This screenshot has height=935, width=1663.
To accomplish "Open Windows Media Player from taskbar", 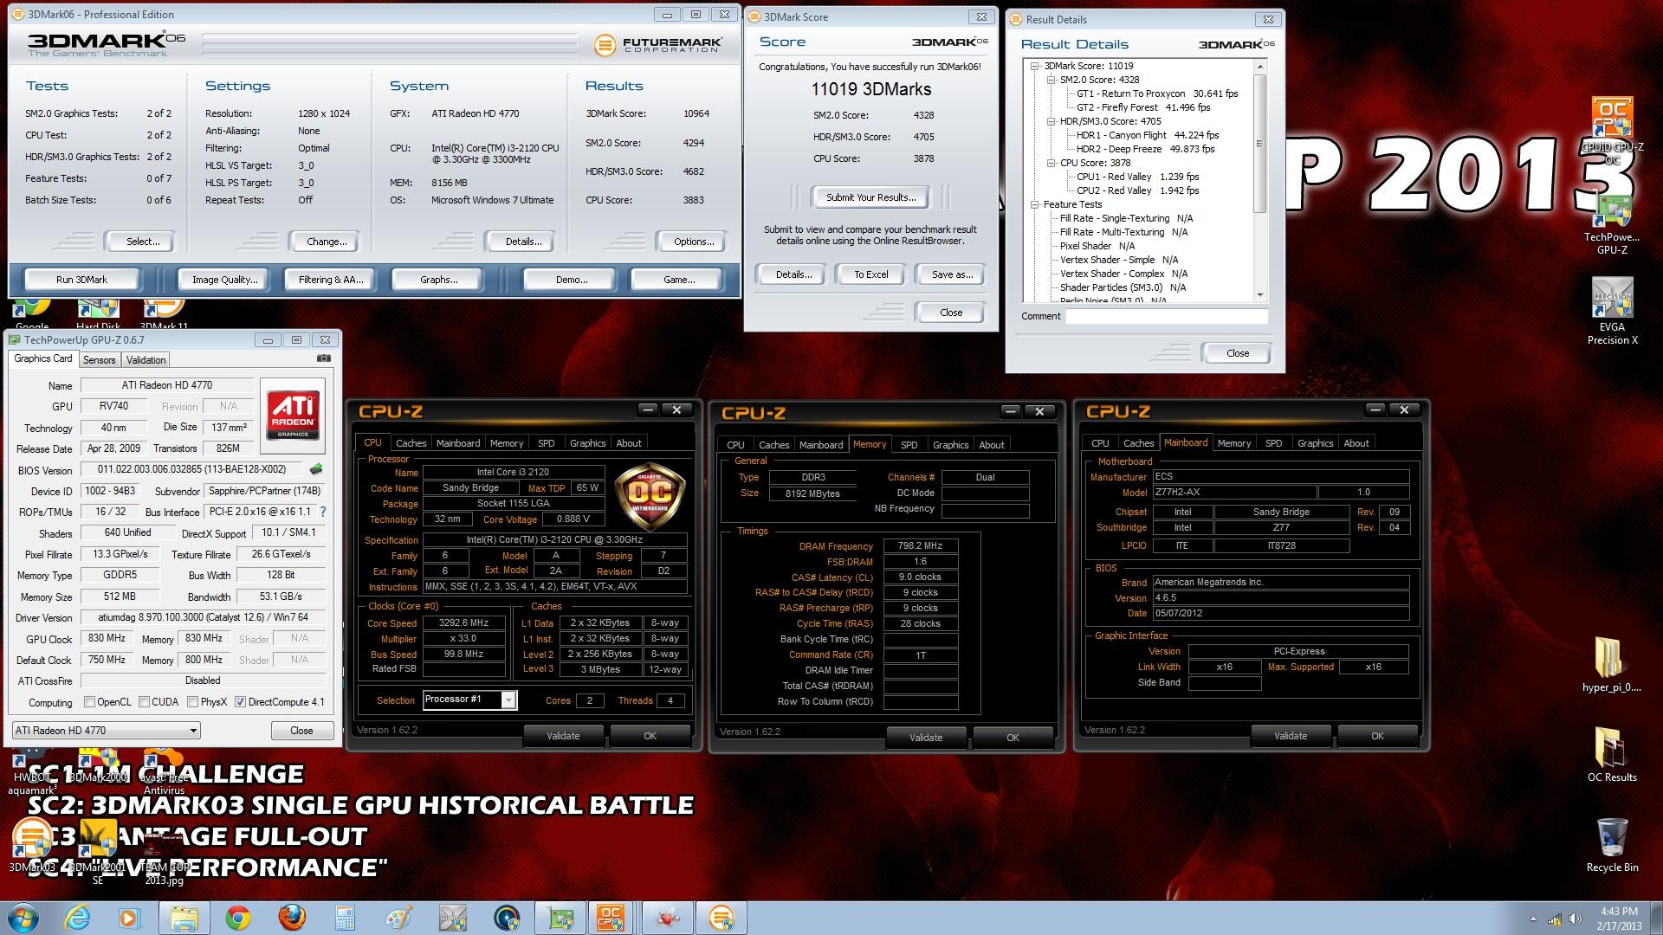I will (129, 918).
